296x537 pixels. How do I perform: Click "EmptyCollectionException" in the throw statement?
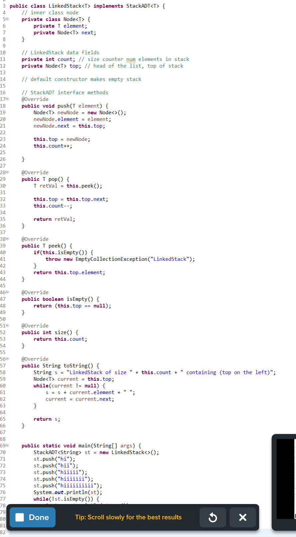pyautogui.click(x=111, y=259)
